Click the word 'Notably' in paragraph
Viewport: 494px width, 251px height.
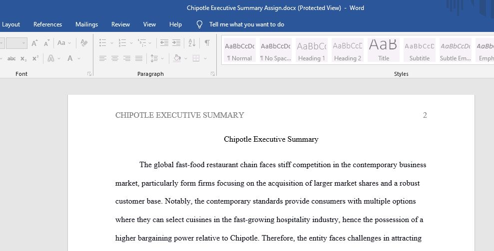pyautogui.click(x=178, y=201)
